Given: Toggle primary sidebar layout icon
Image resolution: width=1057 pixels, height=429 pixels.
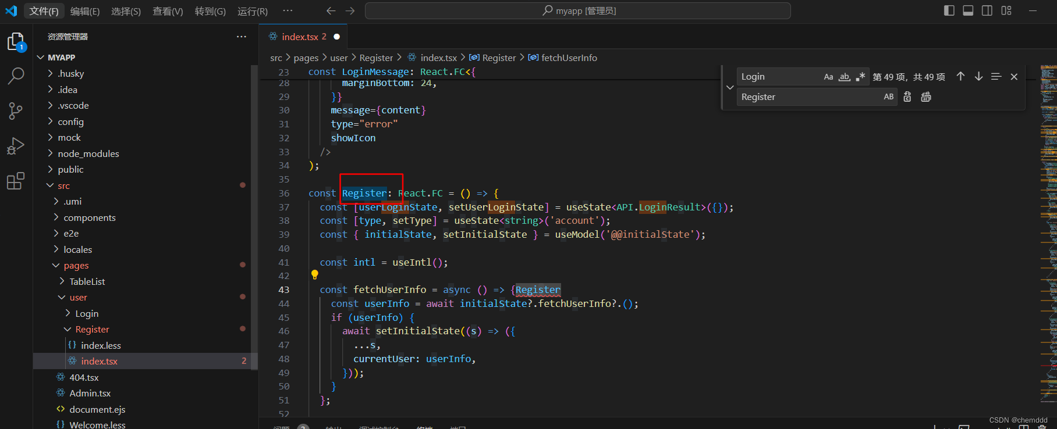Looking at the screenshot, I should [x=949, y=10].
